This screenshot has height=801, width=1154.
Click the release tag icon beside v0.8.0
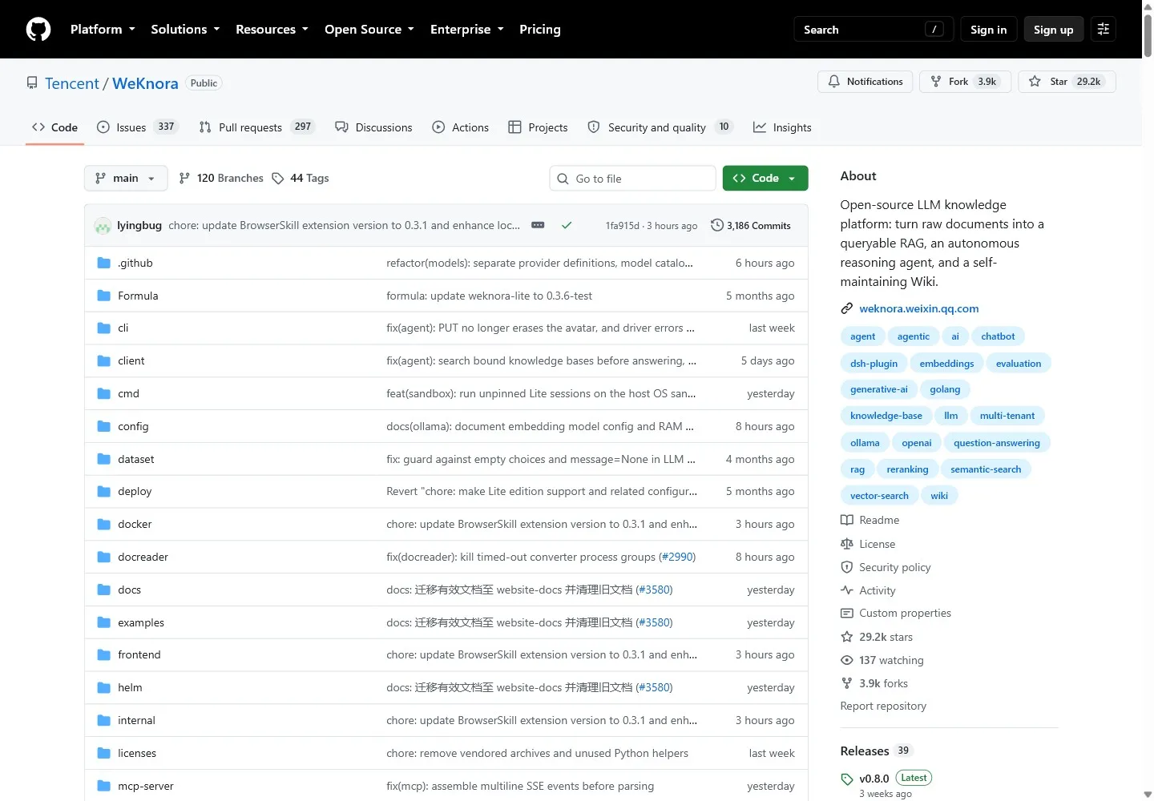[847, 779]
